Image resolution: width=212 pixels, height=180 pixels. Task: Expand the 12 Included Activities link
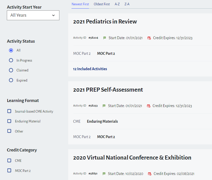coord(90,69)
